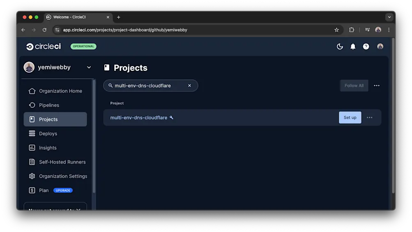
Task: Bookmark this page with star
Action: pos(336,30)
